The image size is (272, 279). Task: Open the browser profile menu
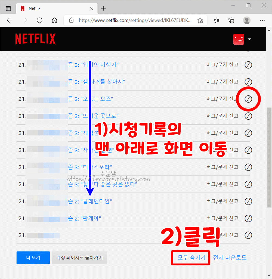(247, 20)
